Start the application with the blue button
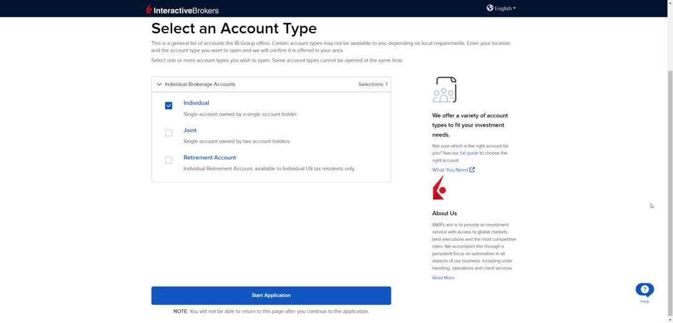This screenshot has height=323, width=673. coord(271,296)
